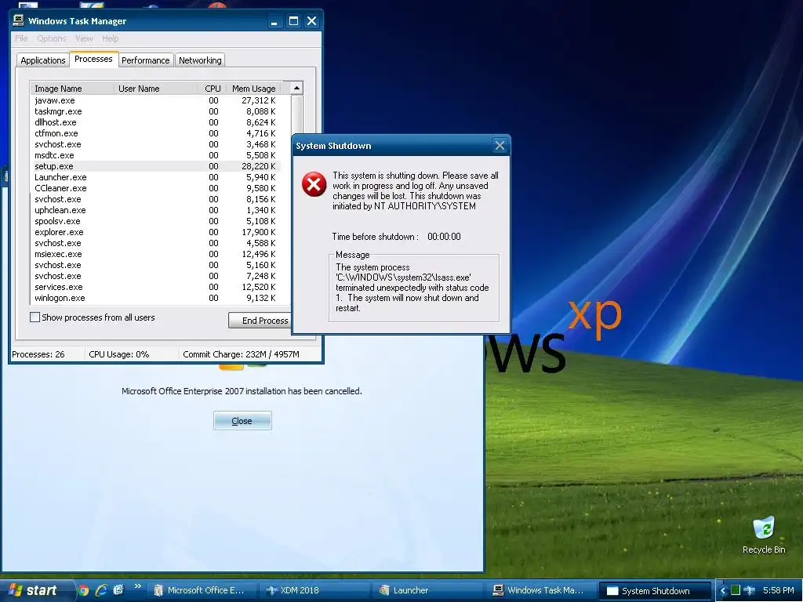Viewport: 803px width, 602px height.
Task: Click CPU Usage: 0% in status bar
Action: [x=119, y=354]
